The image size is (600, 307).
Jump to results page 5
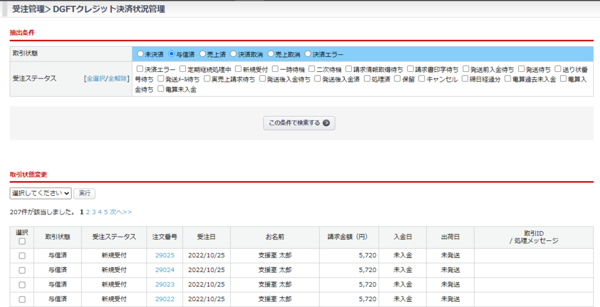point(106,212)
